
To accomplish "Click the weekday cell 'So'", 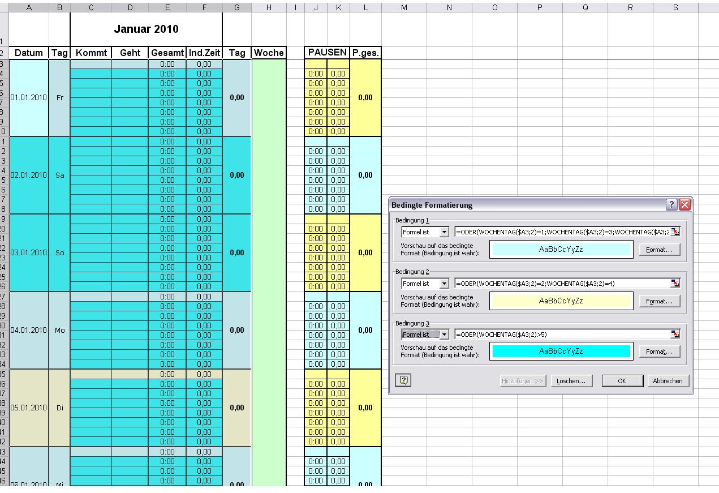I will (59, 252).
